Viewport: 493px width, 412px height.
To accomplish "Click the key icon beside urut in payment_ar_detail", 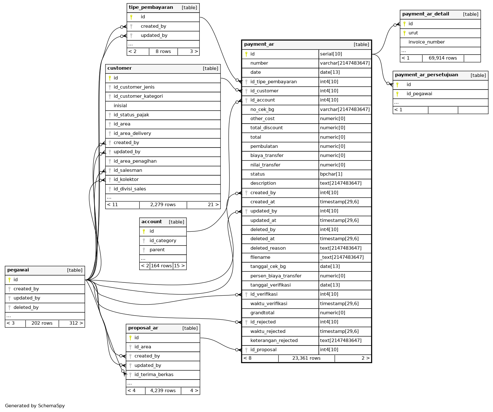I will [404, 33].
